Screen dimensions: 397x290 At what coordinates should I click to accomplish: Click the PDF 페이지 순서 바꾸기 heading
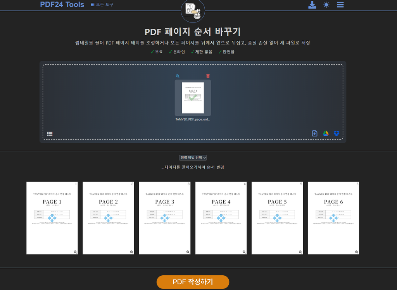click(x=193, y=32)
